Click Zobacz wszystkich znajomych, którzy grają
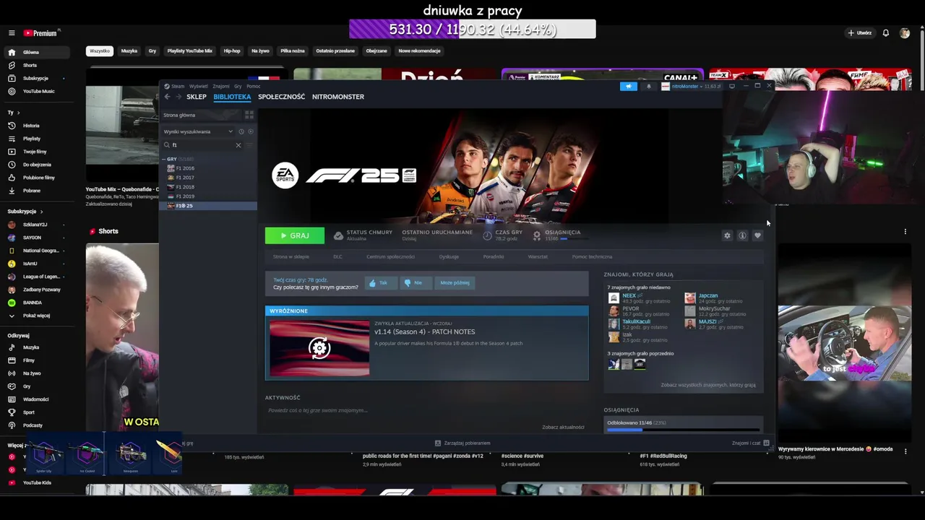 coord(708,385)
